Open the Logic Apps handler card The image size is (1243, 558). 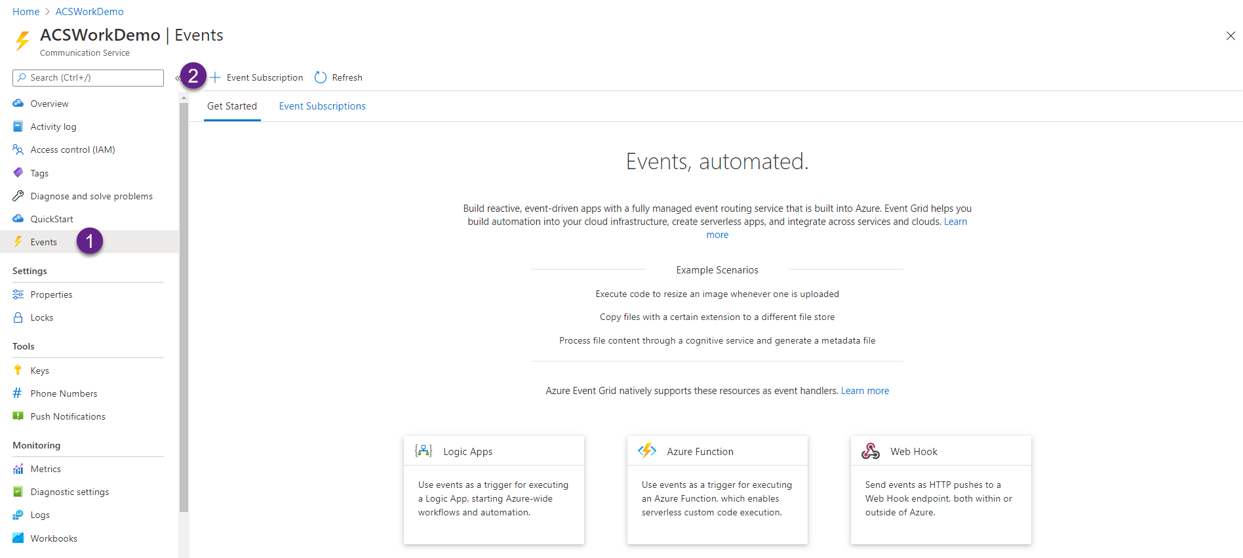pos(494,489)
